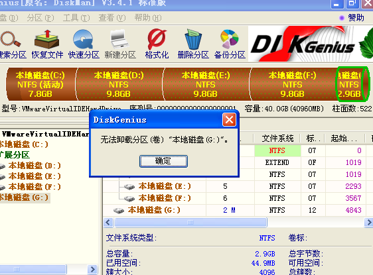
Task: Click the table's horizontal scrollbar right arrow
Action: pyautogui.click(x=369, y=223)
